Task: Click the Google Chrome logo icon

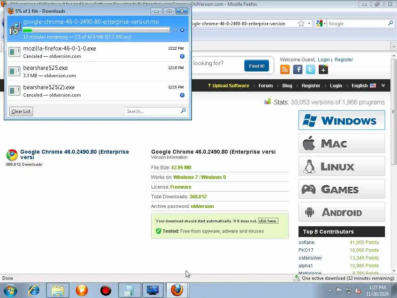Action: click(12, 155)
